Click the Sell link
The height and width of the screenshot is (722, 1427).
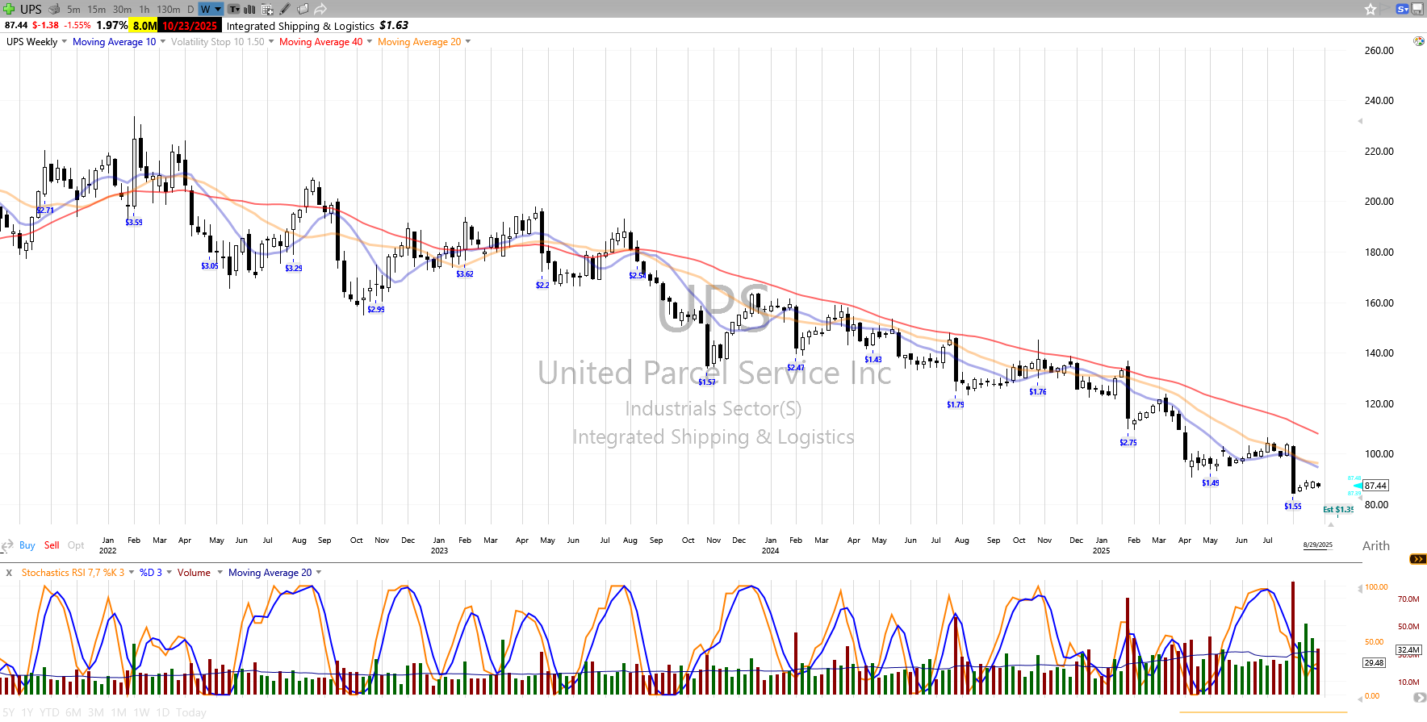[x=52, y=545]
